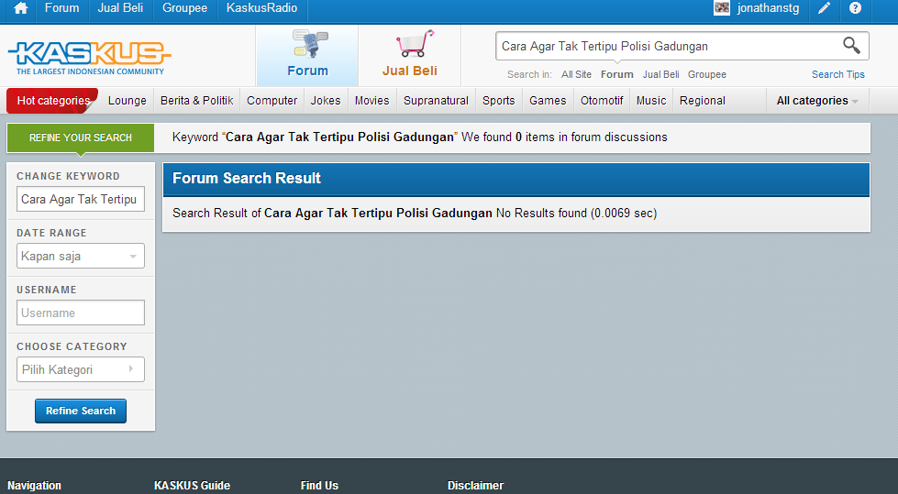The image size is (898, 494).
Task: Open the Kapan saja date range dropdown
Action: click(x=80, y=256)
